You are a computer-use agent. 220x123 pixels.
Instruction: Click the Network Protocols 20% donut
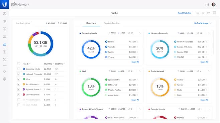160,49
